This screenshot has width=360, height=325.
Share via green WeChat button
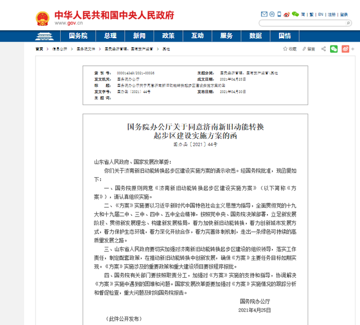[x=334, y=49]
